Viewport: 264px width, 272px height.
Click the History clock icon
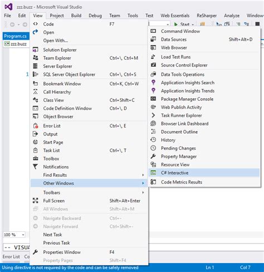[x=153, y=140]
